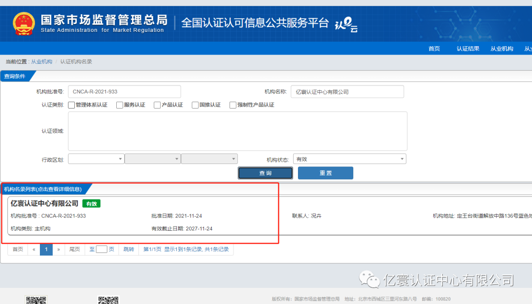532x304 pixels.
Task: Check the 强制性产品认证 checkbox
Action: (233, 105)
